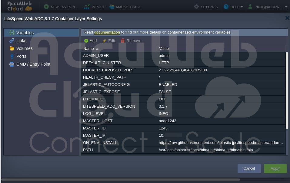This screenshot has height=183, width=290.
Task: Select the Volumes section in sidebar
Action: [24, 48]
